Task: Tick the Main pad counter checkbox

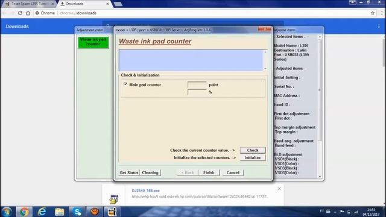Action: click(x=125, y=84)
